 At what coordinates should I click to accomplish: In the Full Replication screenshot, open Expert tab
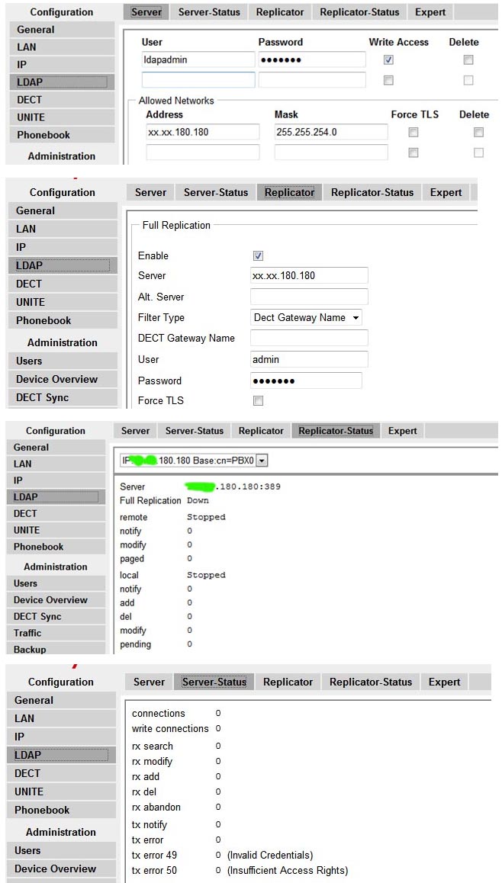click(446, 193)
